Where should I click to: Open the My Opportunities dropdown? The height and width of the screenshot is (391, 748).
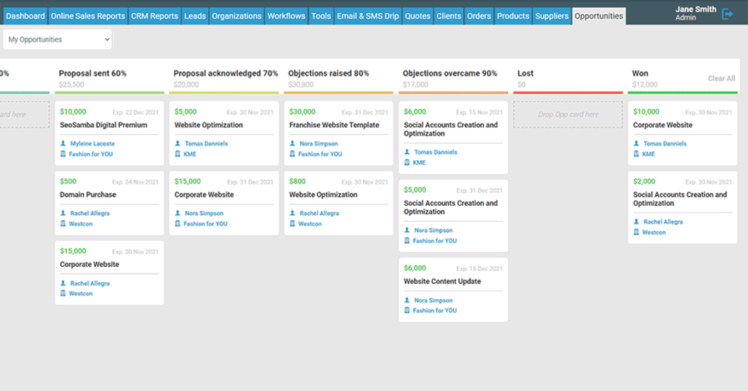[x=57, y=39]
